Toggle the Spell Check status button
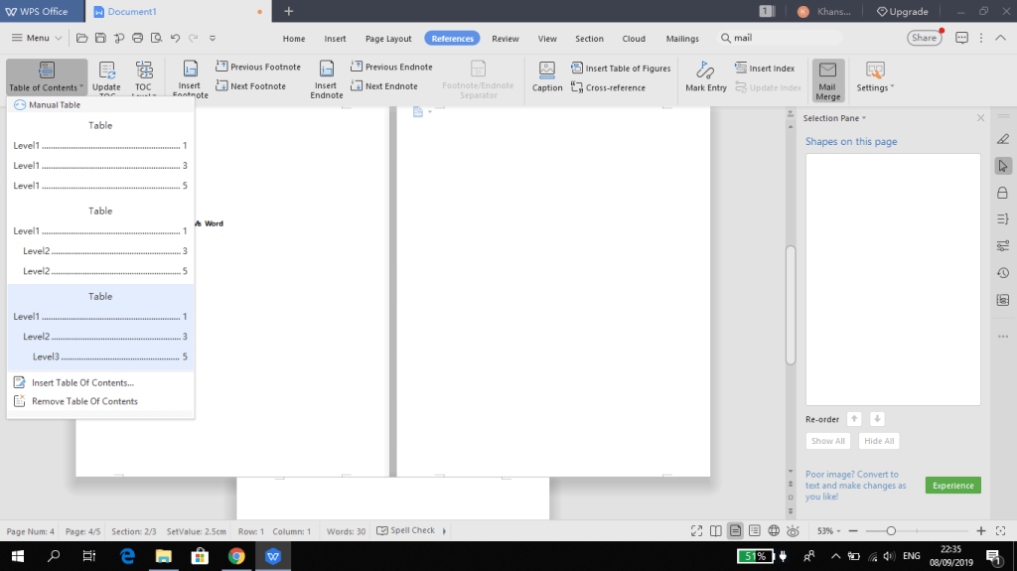Viewport: 1017px width, 571px height. pyautogui.click(x=406, y=530)
